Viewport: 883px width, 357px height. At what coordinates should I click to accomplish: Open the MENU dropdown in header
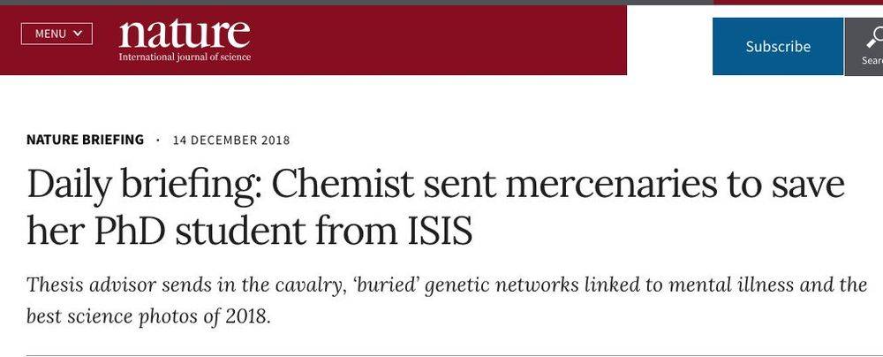pyautogui.click(x=57, y=34)
